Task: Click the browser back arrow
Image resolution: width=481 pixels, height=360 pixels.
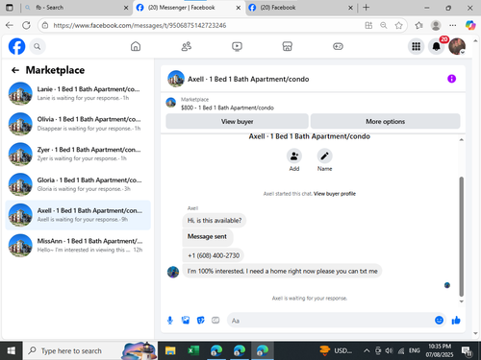Action: click(x=10, y=25)
